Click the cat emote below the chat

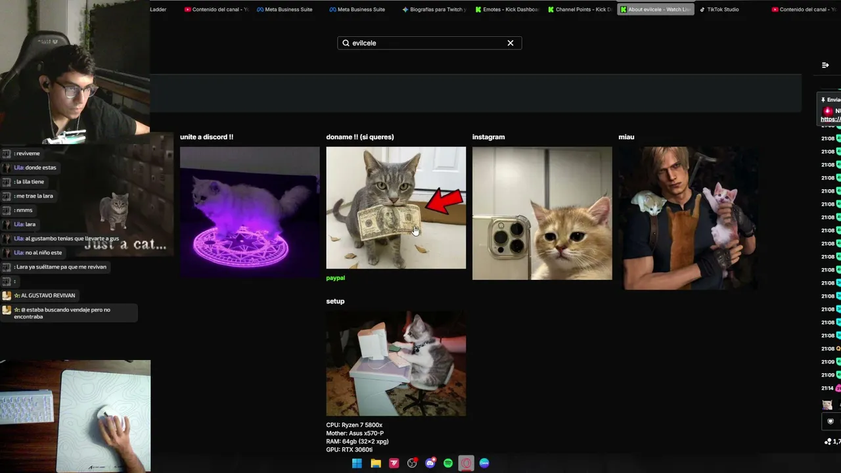coord(827,405)
